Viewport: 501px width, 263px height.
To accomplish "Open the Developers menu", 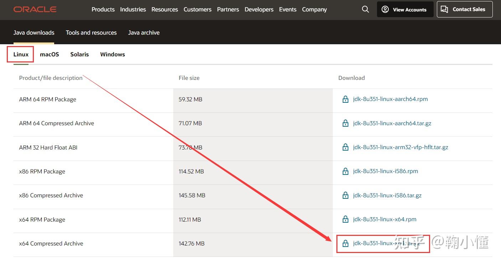I will click(x=259, y=10).
